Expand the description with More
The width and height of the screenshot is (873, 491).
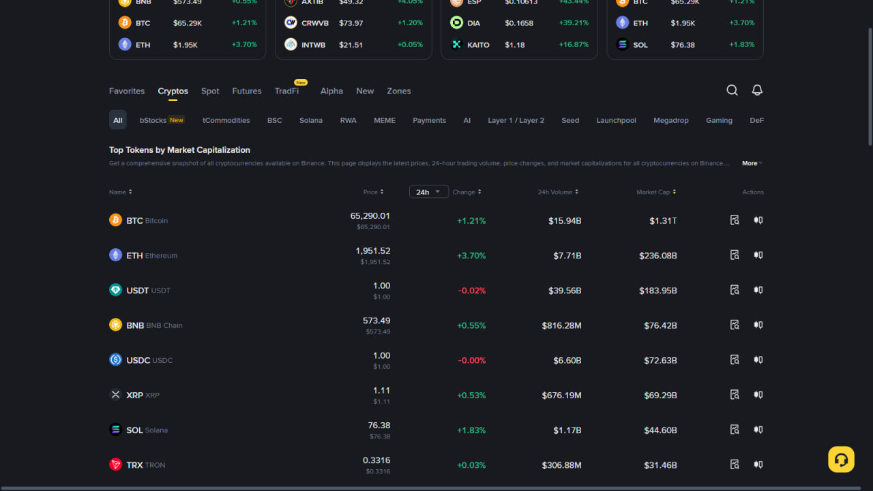click(752, 163)
